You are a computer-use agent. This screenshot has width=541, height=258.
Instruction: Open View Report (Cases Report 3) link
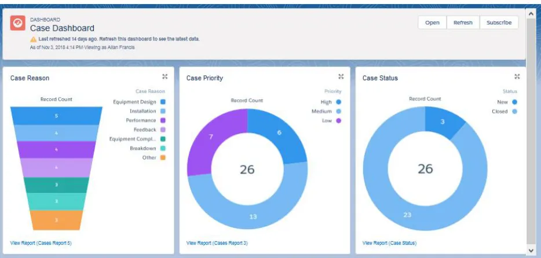[217, 243]
